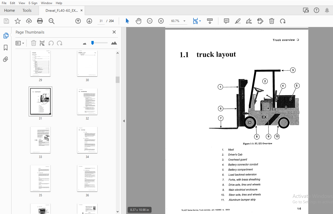
Task: Go to next page arrow
Action: pos(89,21)
